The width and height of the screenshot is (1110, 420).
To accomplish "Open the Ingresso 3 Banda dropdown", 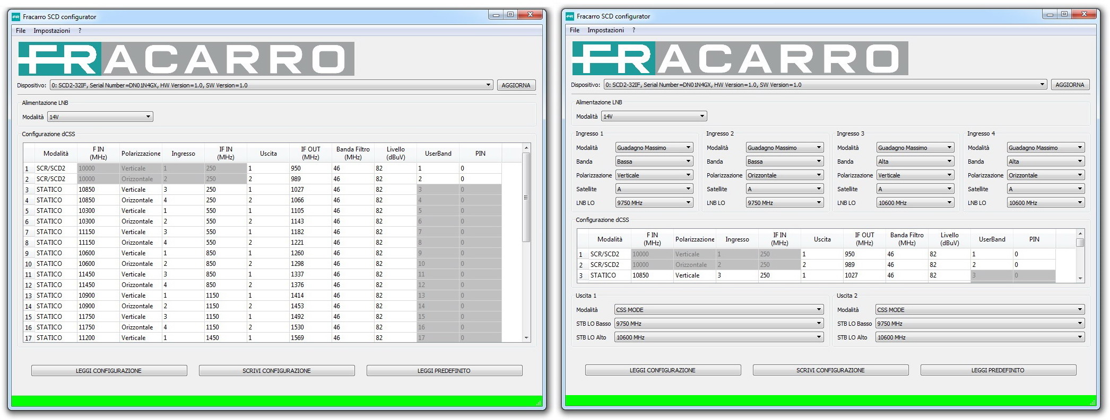I will coord(915,162).
